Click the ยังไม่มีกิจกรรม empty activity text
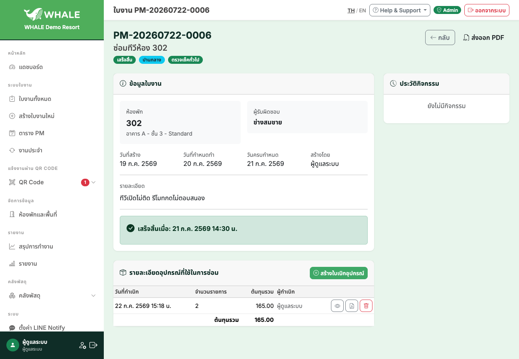This screenshot has height=359, width=519. (x=446, y=106)
